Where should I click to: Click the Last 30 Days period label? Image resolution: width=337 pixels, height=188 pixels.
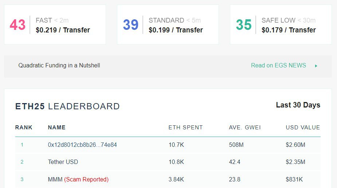click(x=298, y=105)
